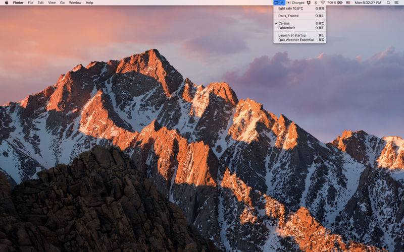Open the File menu
Screen dimensions: 404x252
[31, 3]
